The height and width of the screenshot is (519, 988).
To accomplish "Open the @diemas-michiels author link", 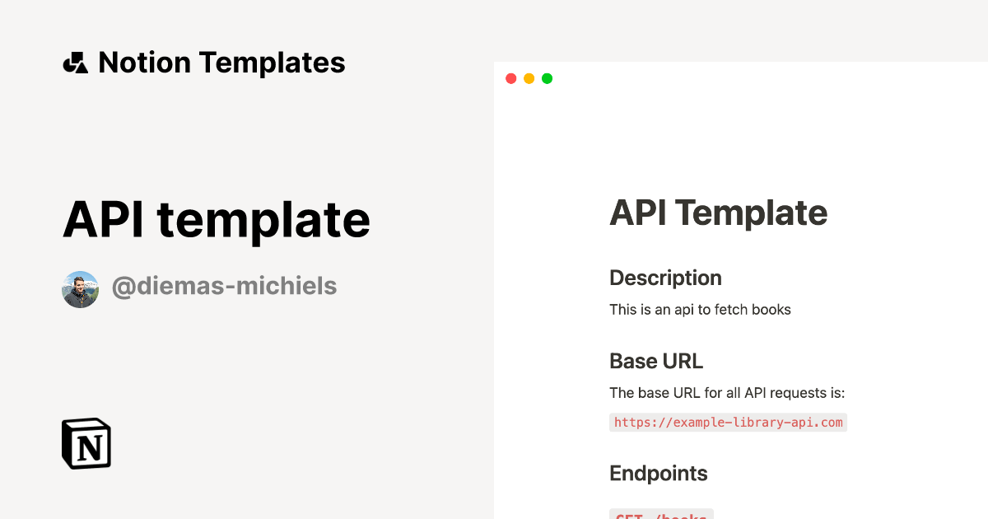I will (224, 287).
